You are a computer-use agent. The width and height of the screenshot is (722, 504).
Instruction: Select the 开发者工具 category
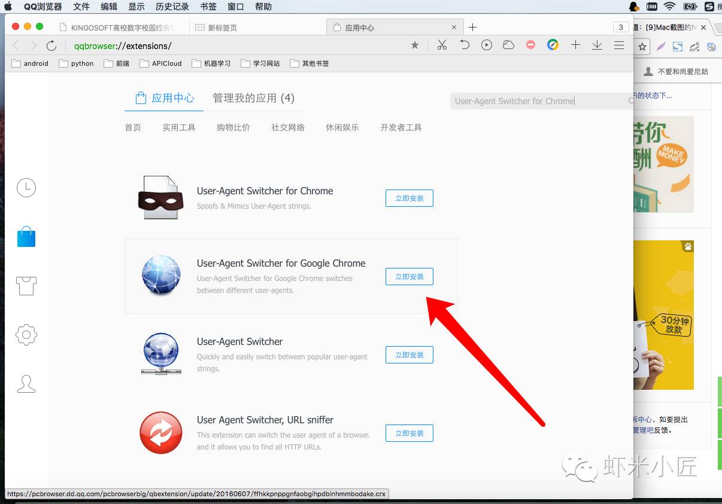(x=401, y=127)
